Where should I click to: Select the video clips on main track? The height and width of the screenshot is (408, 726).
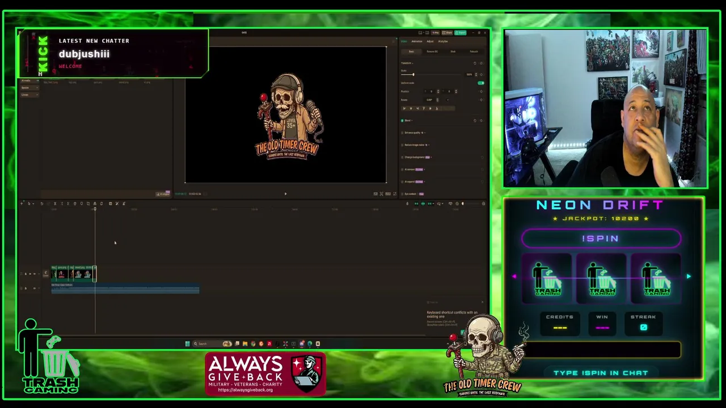74,274
